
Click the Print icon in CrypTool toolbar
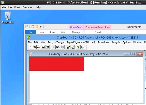[x=48, y=47]
